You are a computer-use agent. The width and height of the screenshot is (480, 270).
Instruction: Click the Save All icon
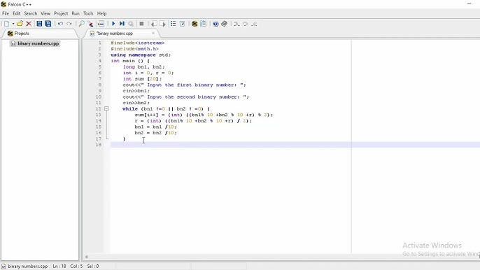tap(48, 24)
